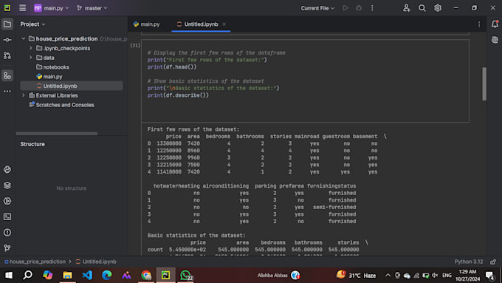Open the Current File run configuration dropdown

[317, 8]
